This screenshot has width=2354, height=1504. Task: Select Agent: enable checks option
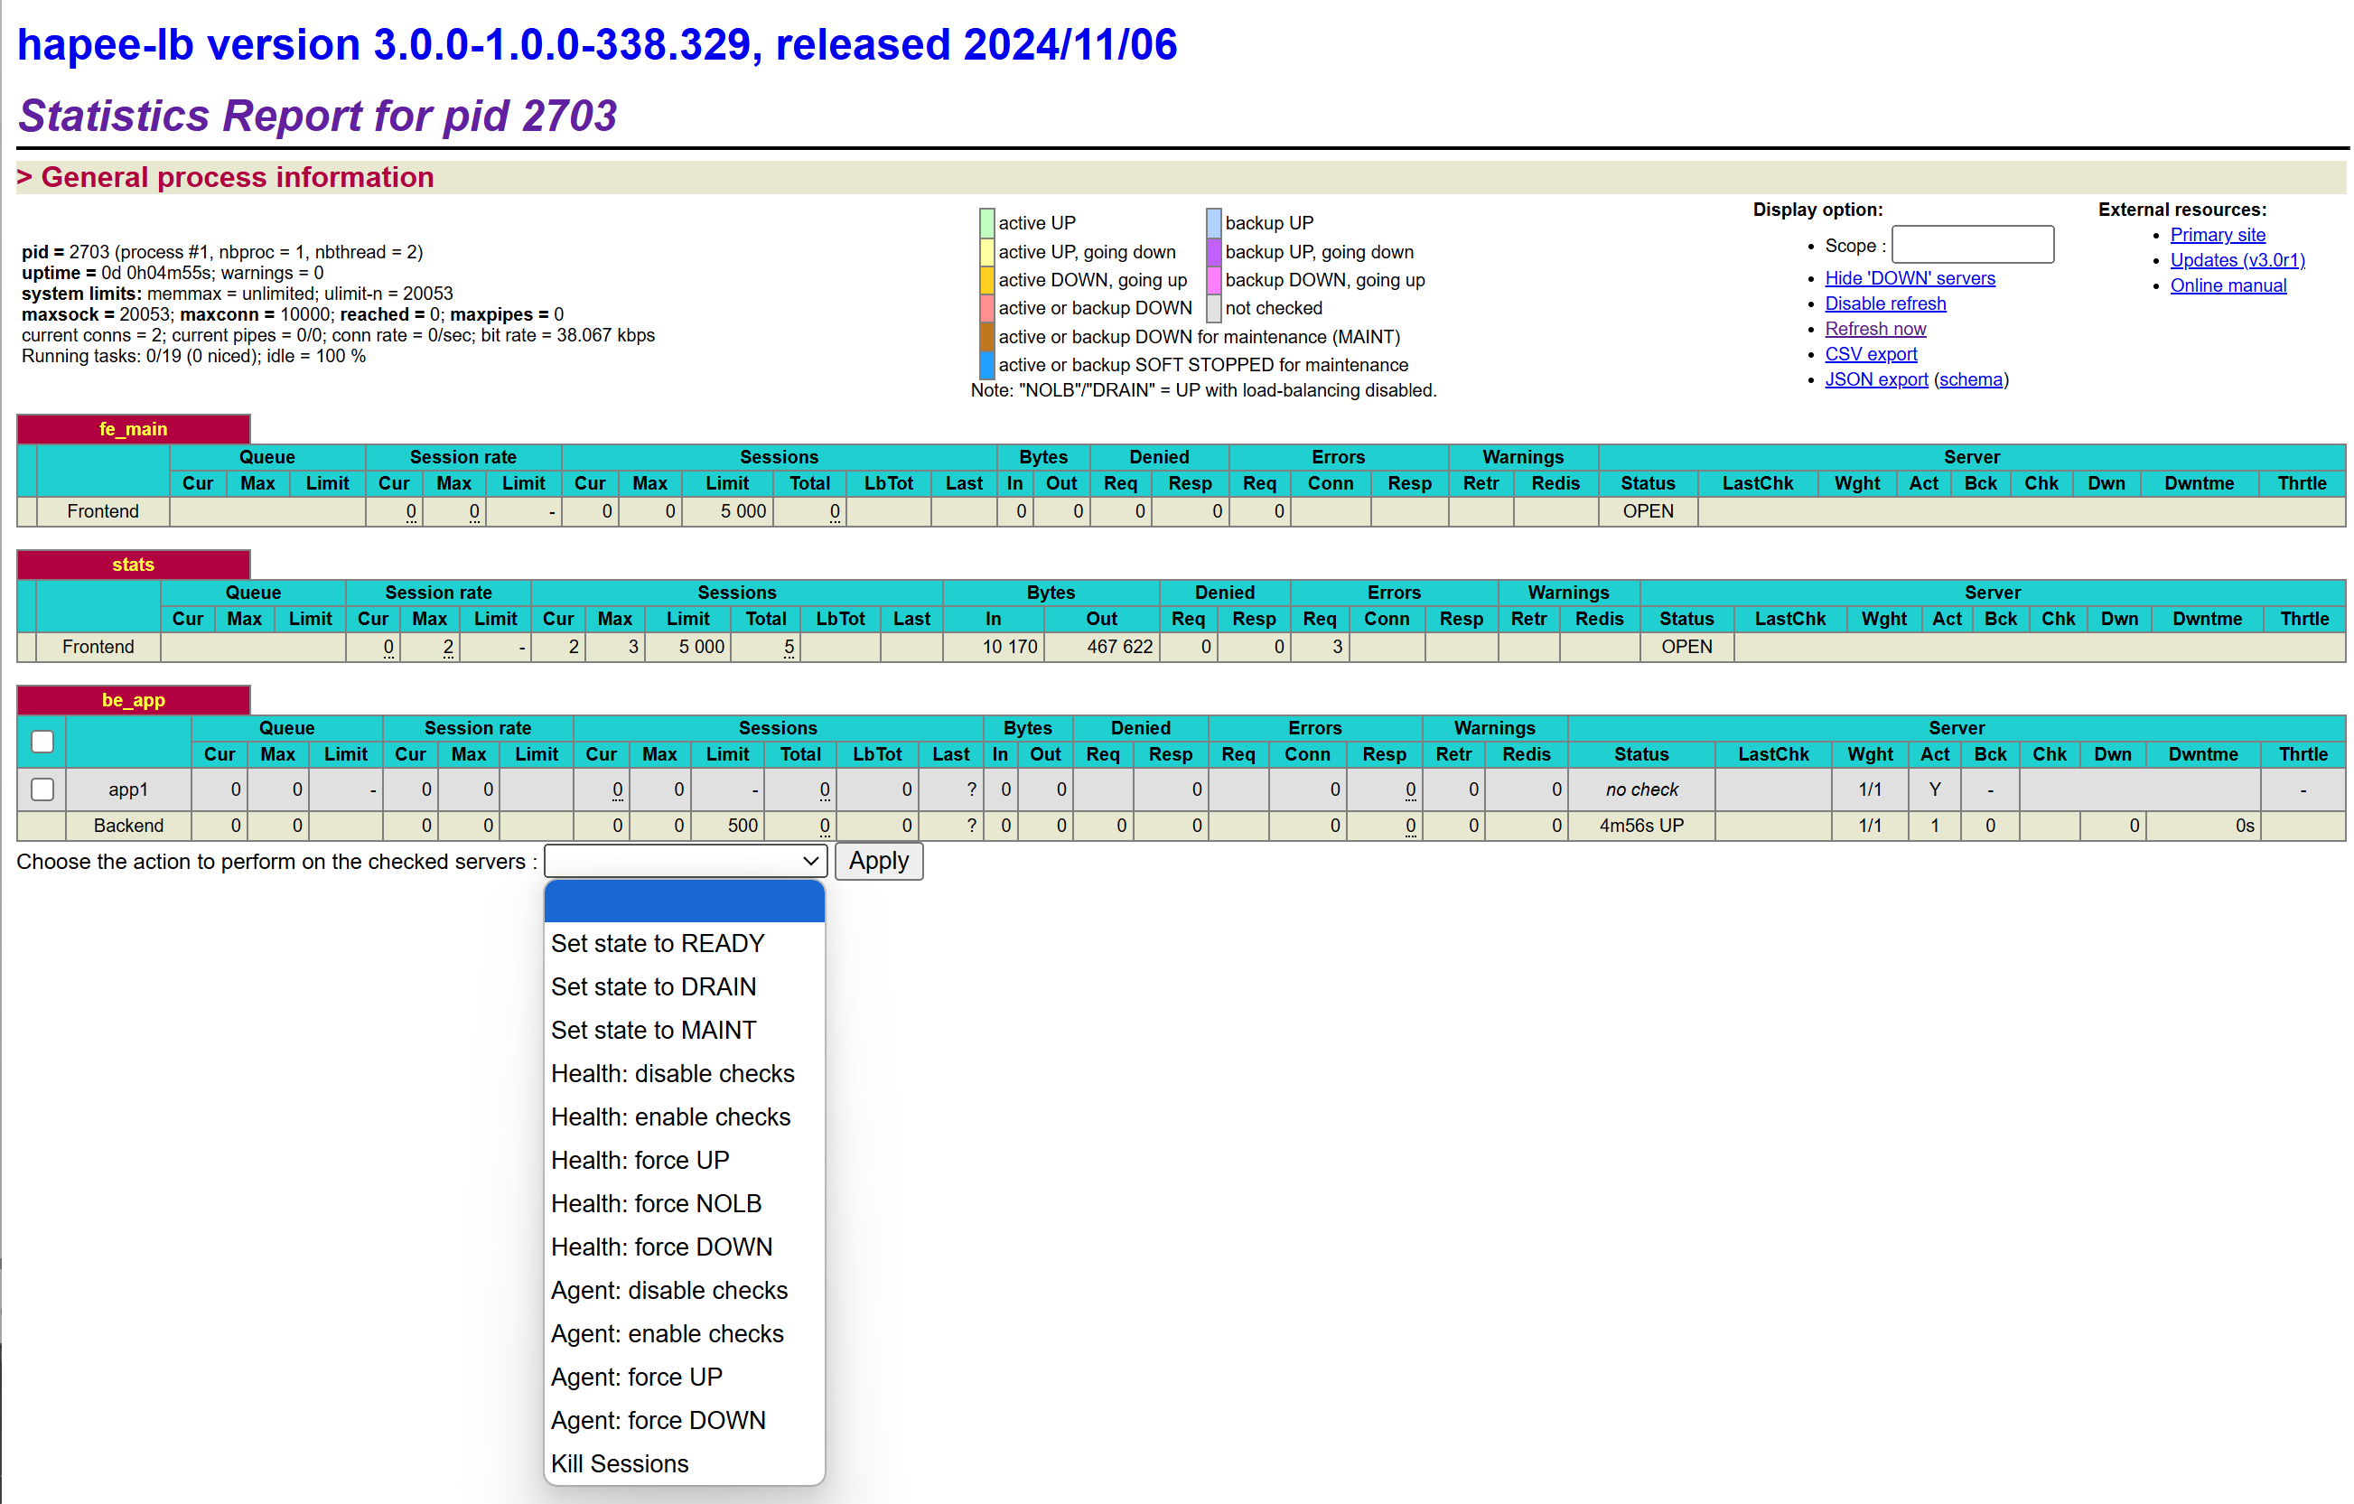(685, 1334)
